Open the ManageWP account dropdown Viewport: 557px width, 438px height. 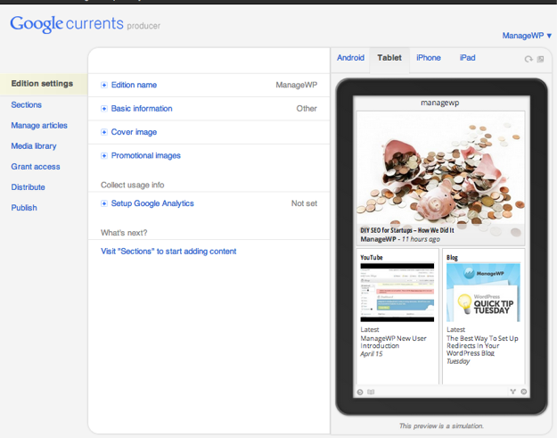528,36
